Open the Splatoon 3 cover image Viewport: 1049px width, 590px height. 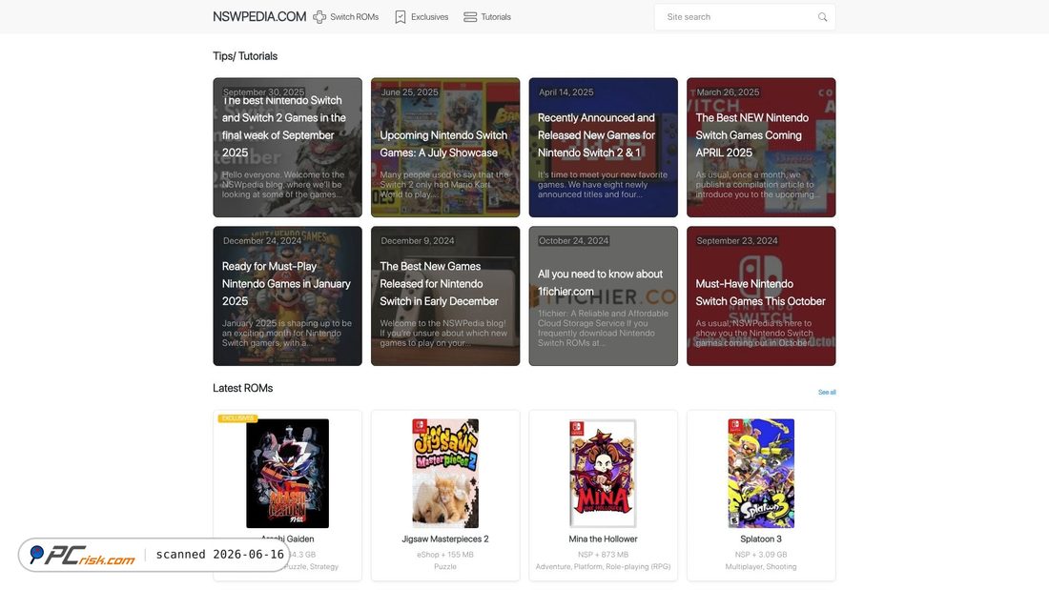click(761, 474)
